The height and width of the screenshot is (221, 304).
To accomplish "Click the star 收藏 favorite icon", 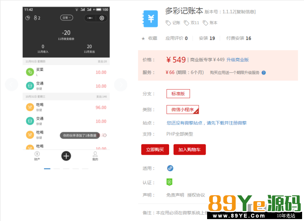I will pyautogui.click(x=143, y=38).
